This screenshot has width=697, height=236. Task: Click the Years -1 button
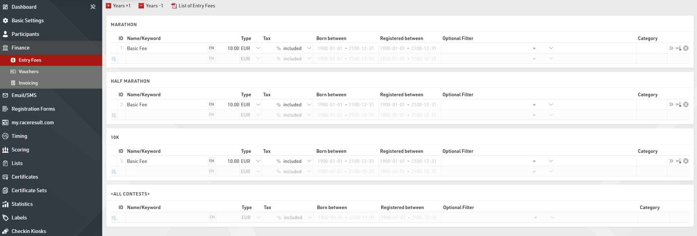(x=151, y=6)
